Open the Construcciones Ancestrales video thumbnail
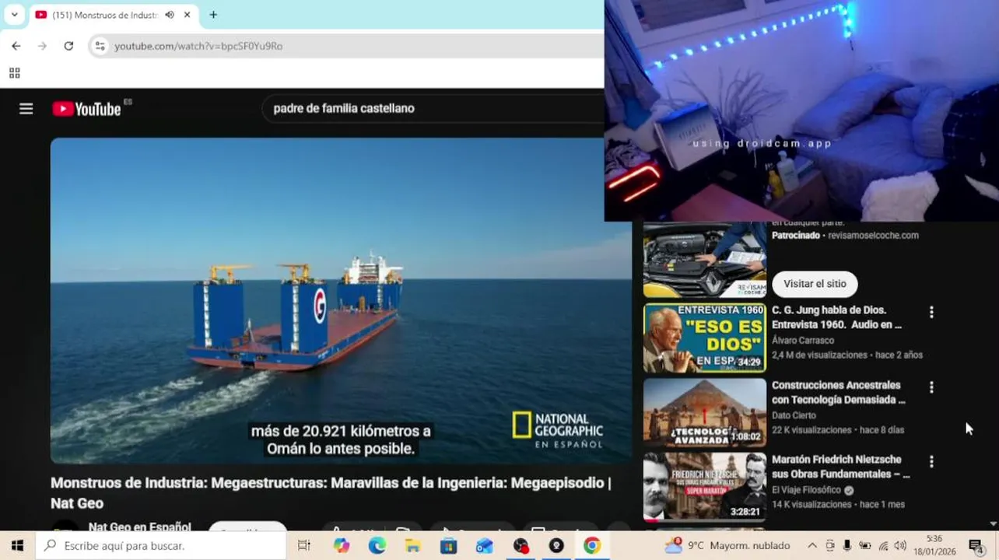The width and height of the screenshot is (999, 560). click(x=704, y=413)
